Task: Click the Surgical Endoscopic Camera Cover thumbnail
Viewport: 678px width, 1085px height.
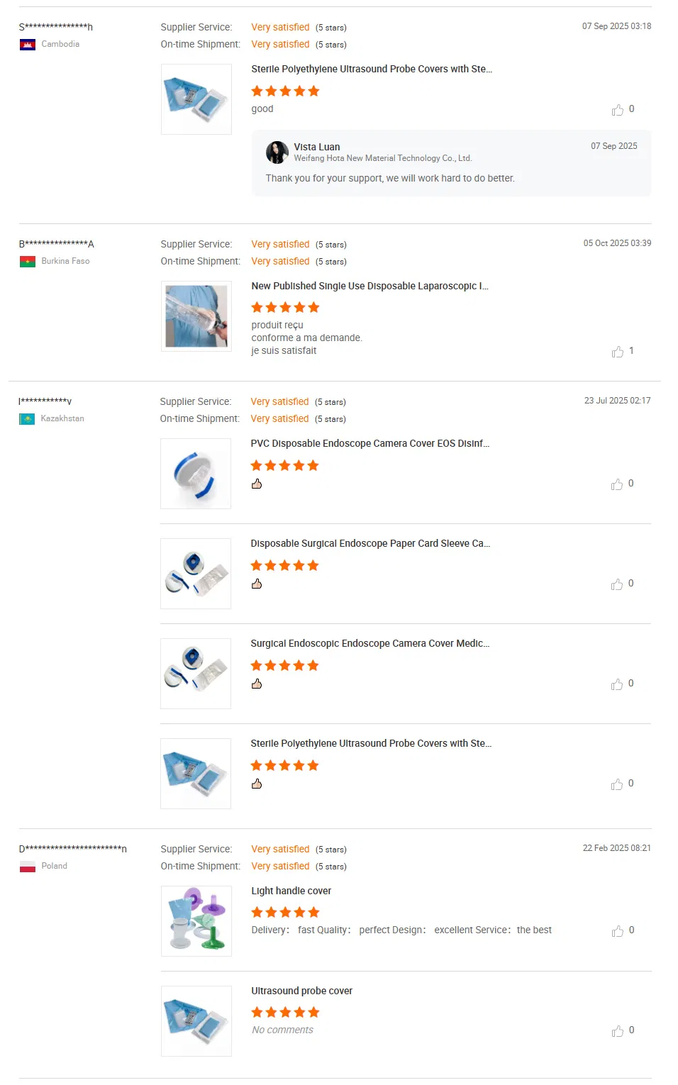Action: coord(196,674)
